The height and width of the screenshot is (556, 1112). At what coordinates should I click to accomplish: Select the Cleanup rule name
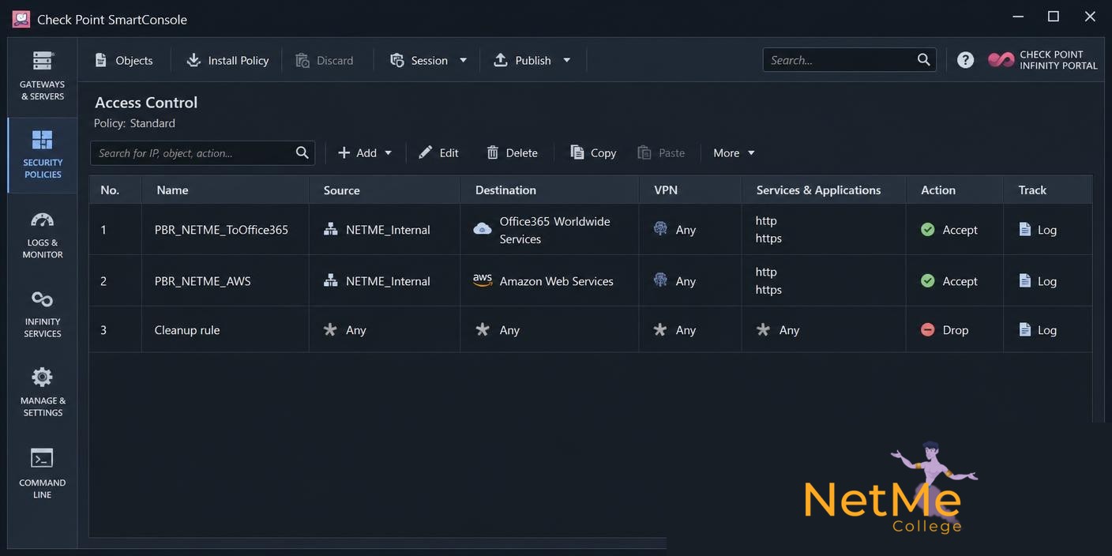click(x=187, y=330)
